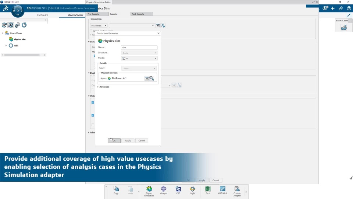Click the highlighted second run icon in left toolbar
The image size is (353, 199).
[11, 25]
